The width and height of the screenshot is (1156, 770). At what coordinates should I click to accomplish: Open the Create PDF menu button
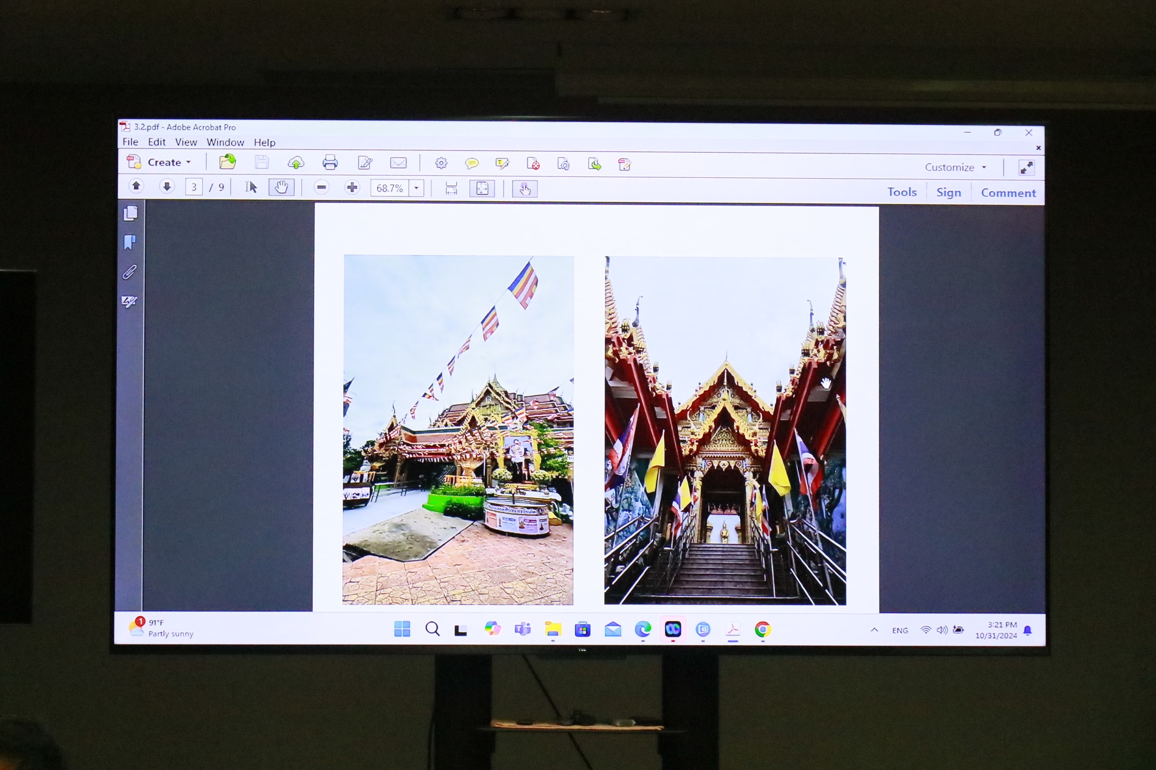[x=159, y=162]
